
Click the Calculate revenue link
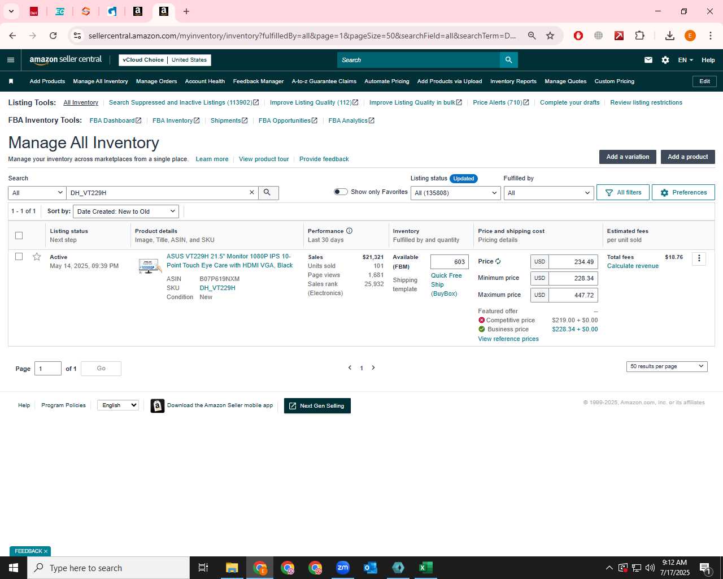633,266
